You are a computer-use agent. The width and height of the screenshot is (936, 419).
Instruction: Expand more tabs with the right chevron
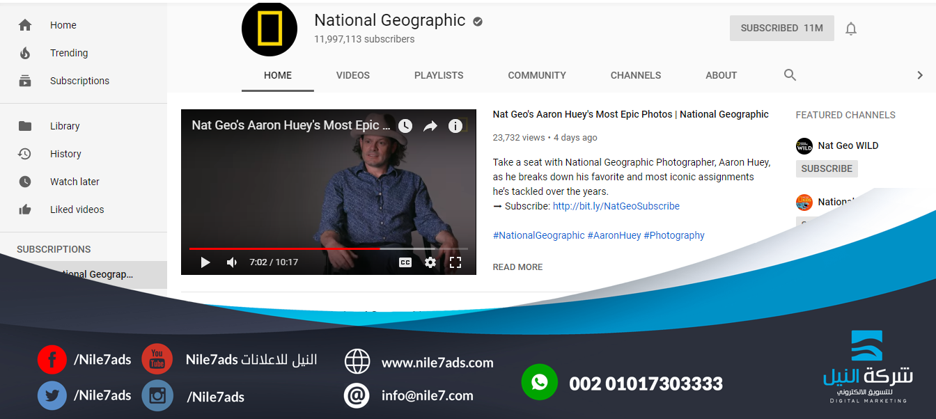point(919,75)
